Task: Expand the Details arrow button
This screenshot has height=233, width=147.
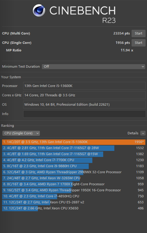Action: pyautogui.click(x=143, y=133)
